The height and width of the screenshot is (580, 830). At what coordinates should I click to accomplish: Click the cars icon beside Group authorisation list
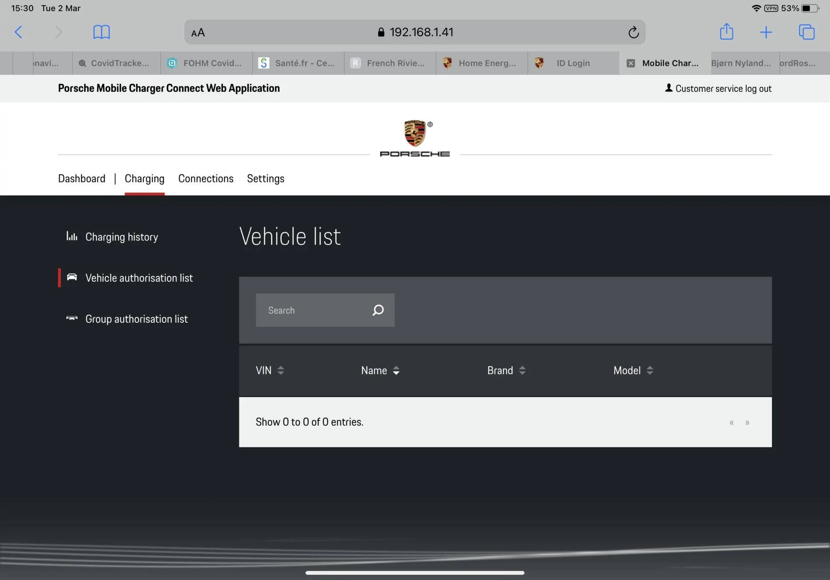[x=72, y=318]
